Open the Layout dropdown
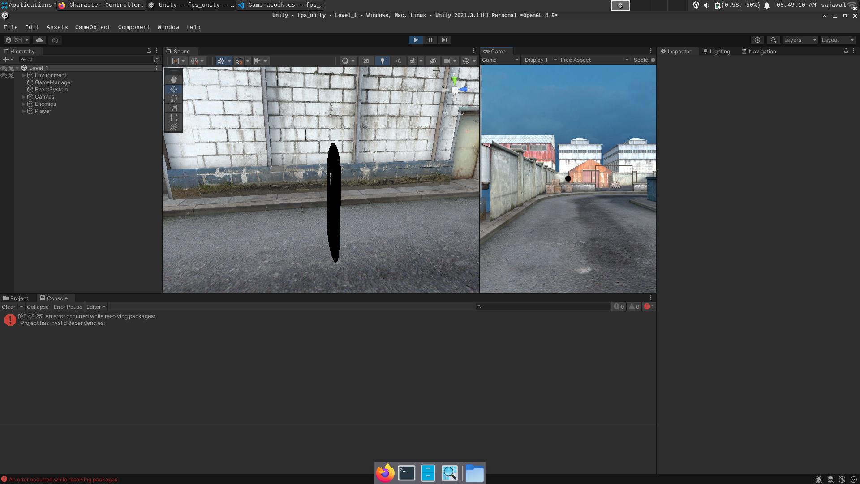Viewport: 860px width, 484px height. (838, 40)
